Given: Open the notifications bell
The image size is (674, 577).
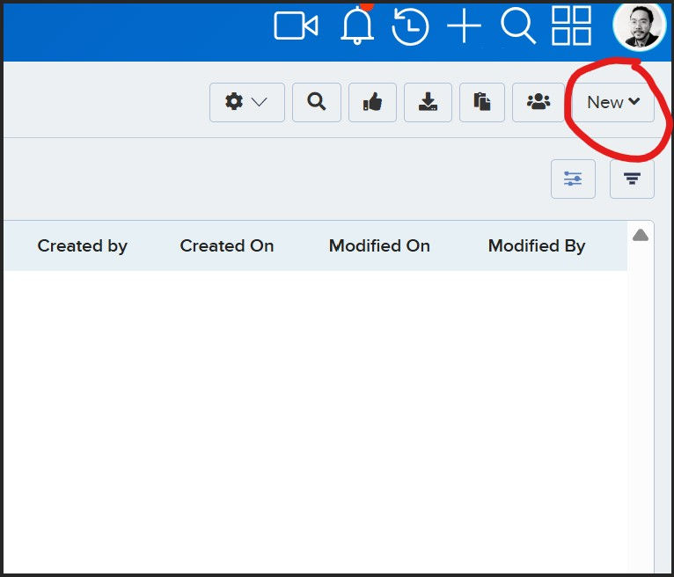Looking at the screenshot, I should coord(357,25).
